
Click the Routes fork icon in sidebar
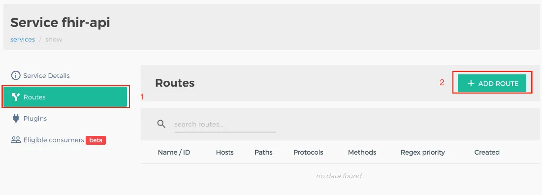pyautogui.click(x=16, y=97)
